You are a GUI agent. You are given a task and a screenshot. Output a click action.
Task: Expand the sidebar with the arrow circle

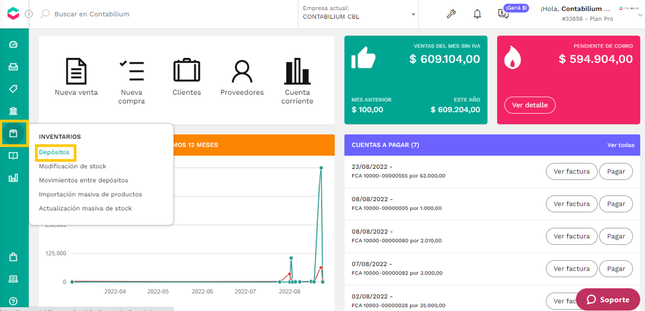pyautogui.click(x=28, y=14)
